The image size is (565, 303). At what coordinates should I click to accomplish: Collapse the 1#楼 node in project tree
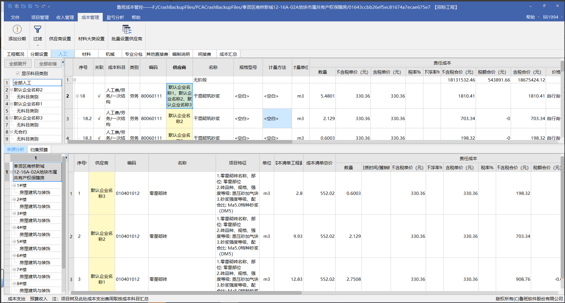[14, 185]
